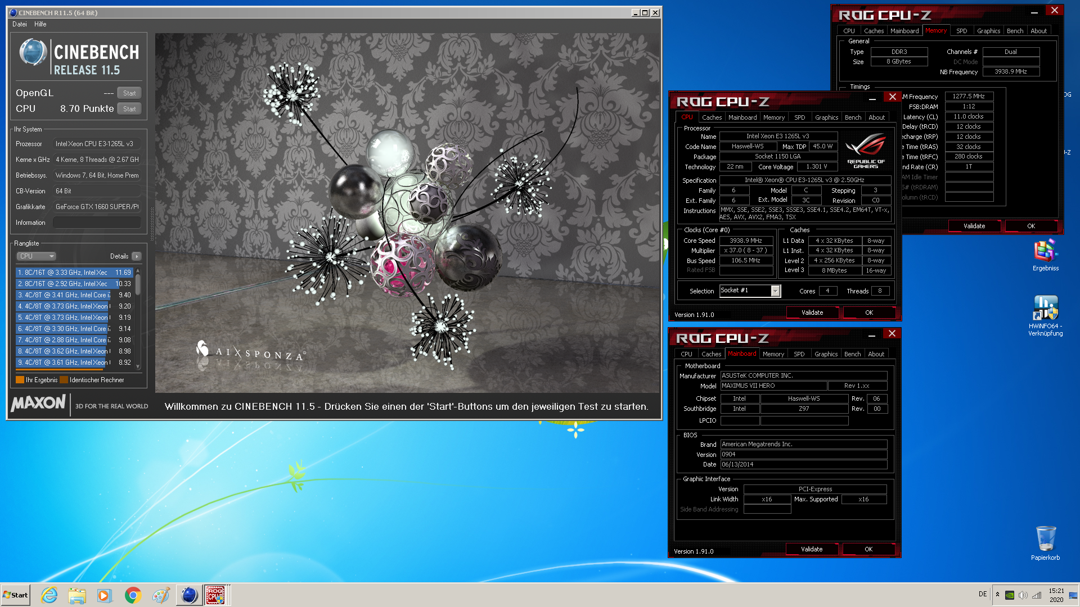Click the DE language indicator in taskbar
Viewport: 1080px width, 607px height.
click(983, 595)
